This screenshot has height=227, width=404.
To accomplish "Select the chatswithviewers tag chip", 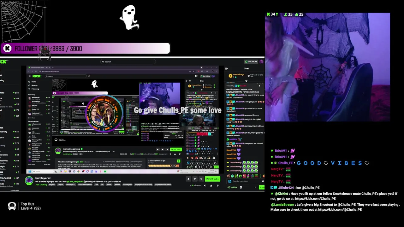I will coord(85,185).
